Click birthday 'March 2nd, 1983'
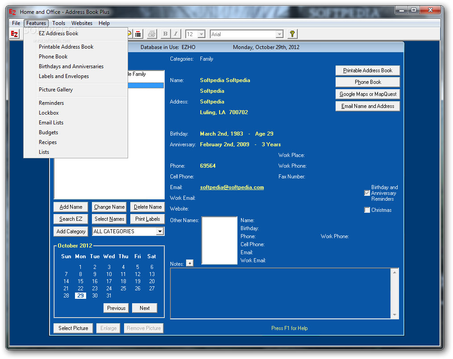This screenshot has width=453, height=359. click(x=221, y=134)
